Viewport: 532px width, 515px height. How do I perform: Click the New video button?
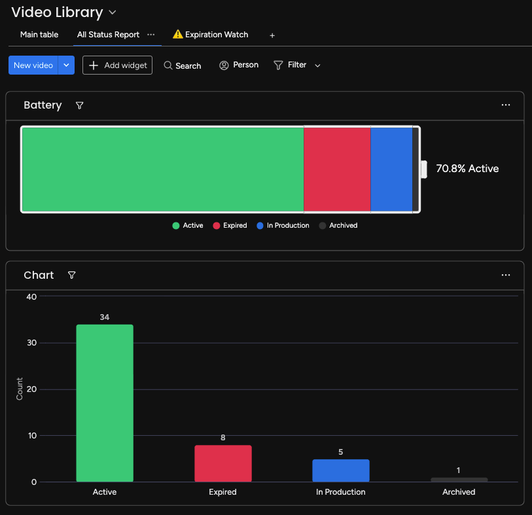point(33,65)
